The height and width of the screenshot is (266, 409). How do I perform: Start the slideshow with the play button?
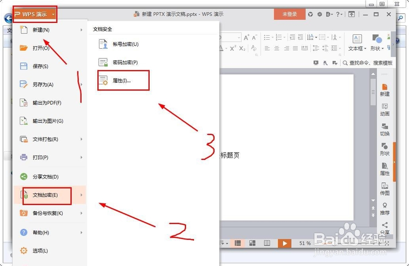point(285,243)
